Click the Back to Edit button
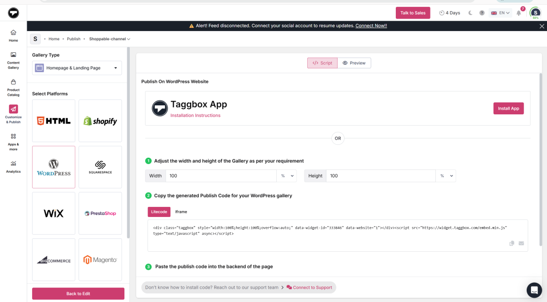This screenshot has width=547, height=302. click(78, 293)
